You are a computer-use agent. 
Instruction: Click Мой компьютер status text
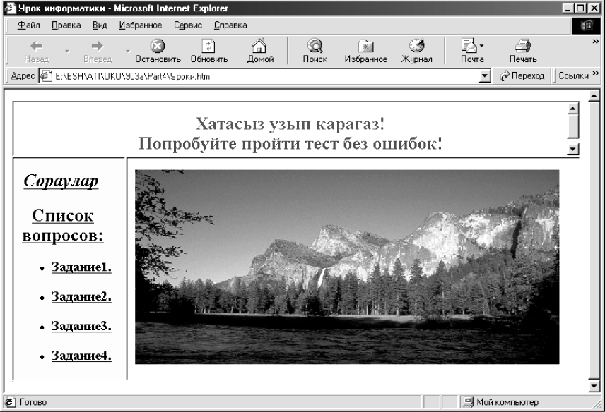tap(507, 402)
